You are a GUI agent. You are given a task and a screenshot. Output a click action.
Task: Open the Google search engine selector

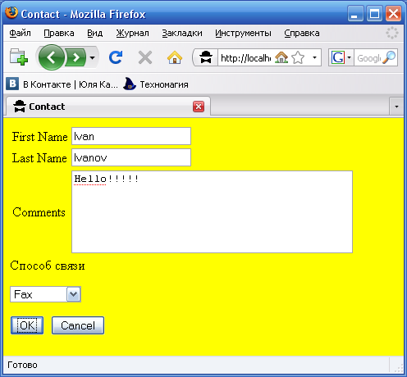coord(341,57)
